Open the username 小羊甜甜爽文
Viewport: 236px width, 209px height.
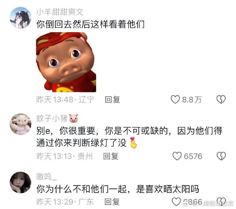[x=60, y=12]
